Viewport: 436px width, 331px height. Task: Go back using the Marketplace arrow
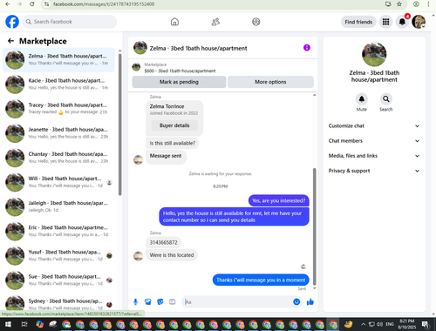pyautogui.click(x=10, y=41)
